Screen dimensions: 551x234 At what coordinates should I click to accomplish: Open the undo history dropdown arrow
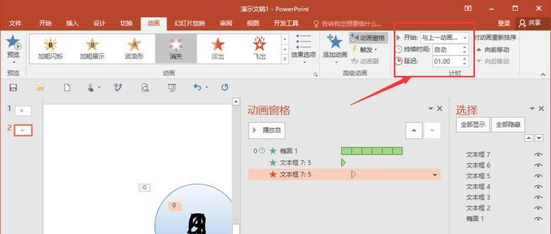(x=206, y=88)
